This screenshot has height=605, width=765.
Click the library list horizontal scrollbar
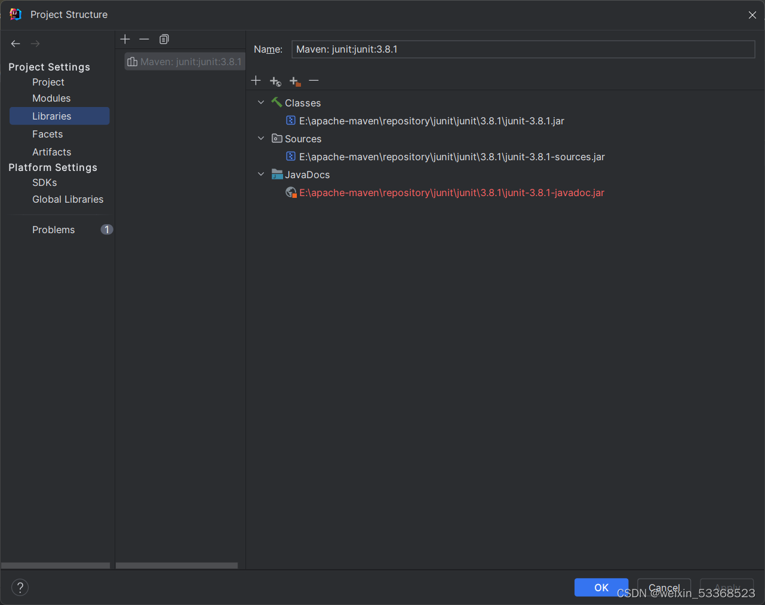177,566
